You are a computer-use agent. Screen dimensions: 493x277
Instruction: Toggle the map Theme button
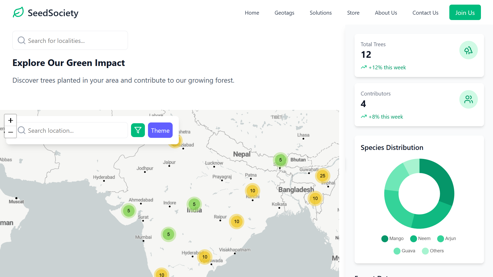tap(160, 130)
